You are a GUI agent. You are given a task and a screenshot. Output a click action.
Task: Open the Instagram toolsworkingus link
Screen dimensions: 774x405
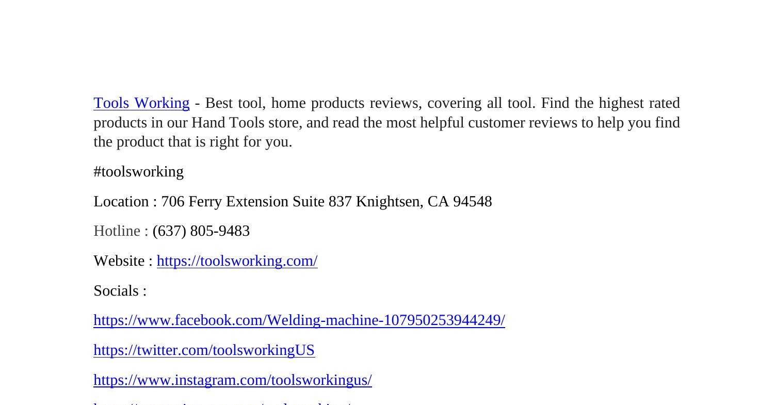point(232,380)
